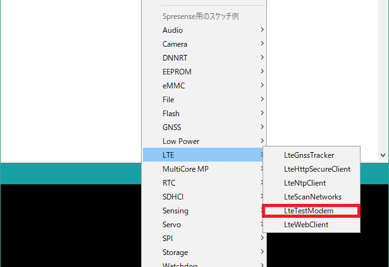Expand the arrow next to Storage
This screenshot has height=267, width=389.
tap(262, 251)
